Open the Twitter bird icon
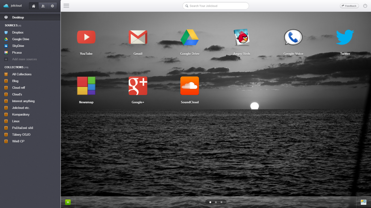 [345, 37]
